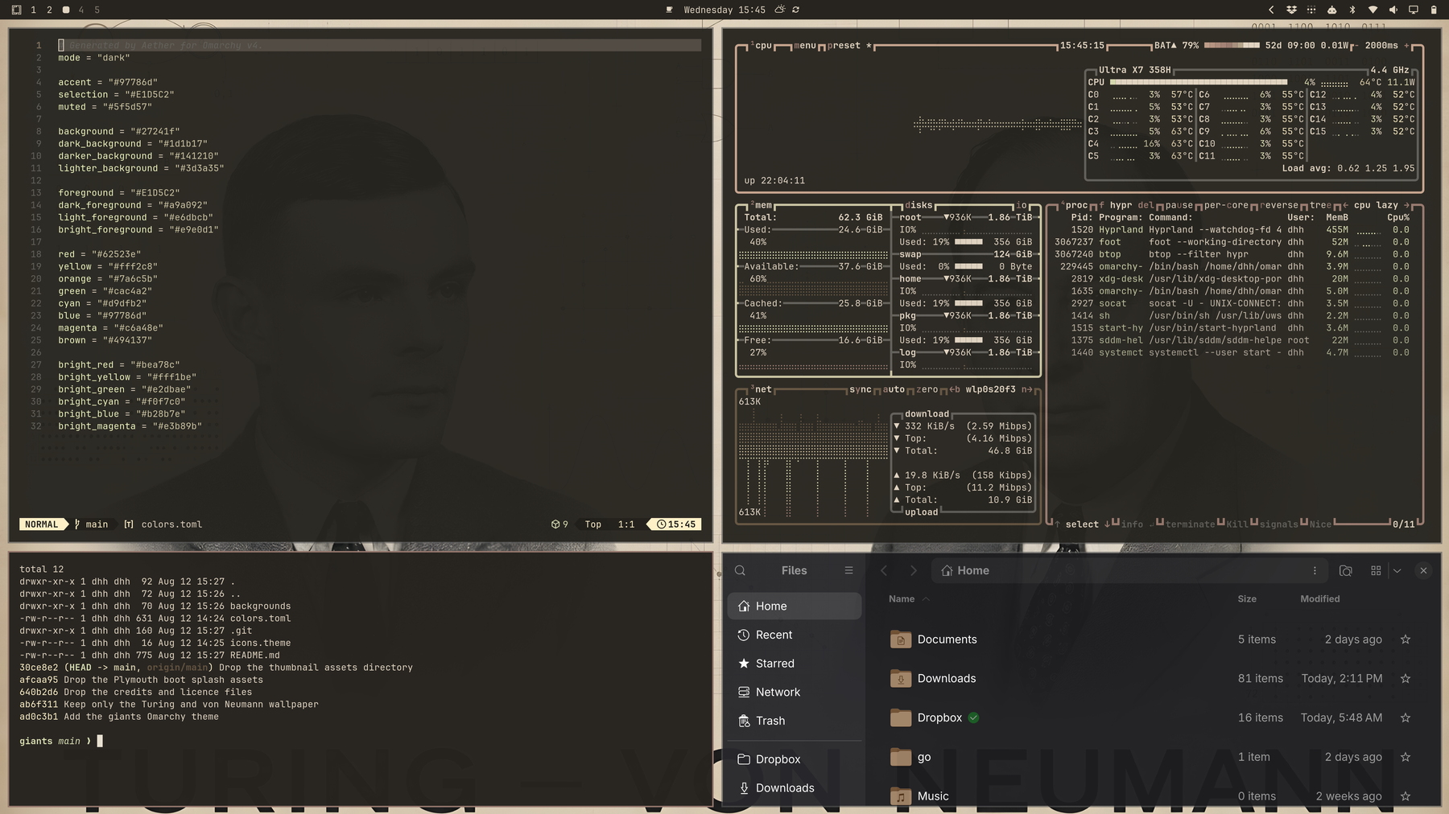The width and height of the screenshot is (1449, 814).
Task: Toggle auto scaling in btop net panel
Action: click(894, 389)
